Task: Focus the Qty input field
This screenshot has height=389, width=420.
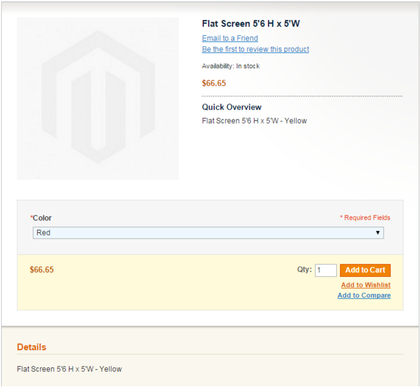Action: pos(325,270)
